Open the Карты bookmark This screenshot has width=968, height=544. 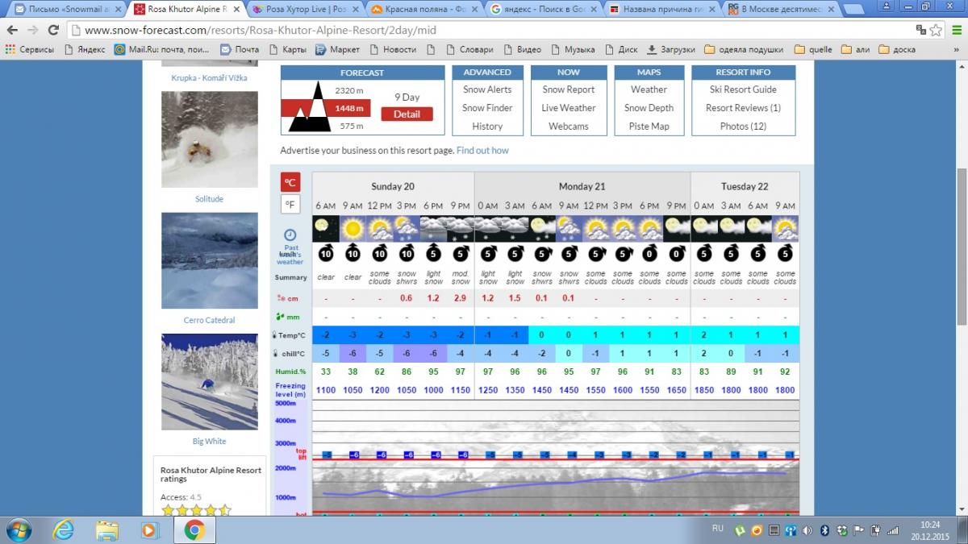pos(287,49)
